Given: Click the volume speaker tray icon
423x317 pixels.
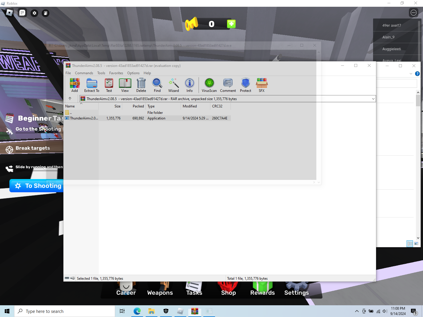Looking at the screenshot, I should (385, 311).
